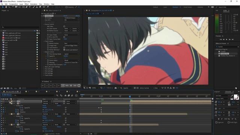The height and width of the screenshot is (135, 240).
Task: Select the Pan Behind anchor tool
Action: click(19, 7)
